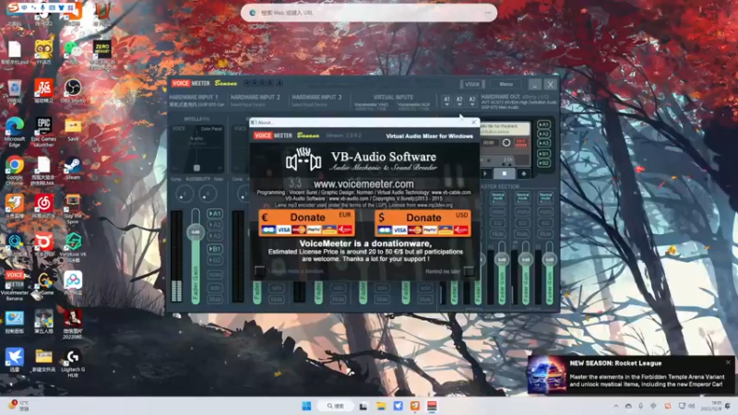This screenshot has width=738, height=415.
Task: Open A2 hardware out device dropdown
Action: (x=459, y=101)
